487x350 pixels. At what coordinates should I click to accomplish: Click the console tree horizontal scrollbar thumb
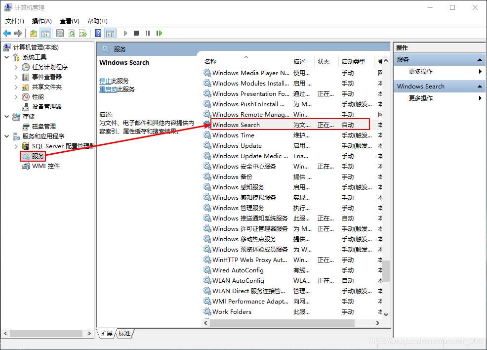point(46,333)
